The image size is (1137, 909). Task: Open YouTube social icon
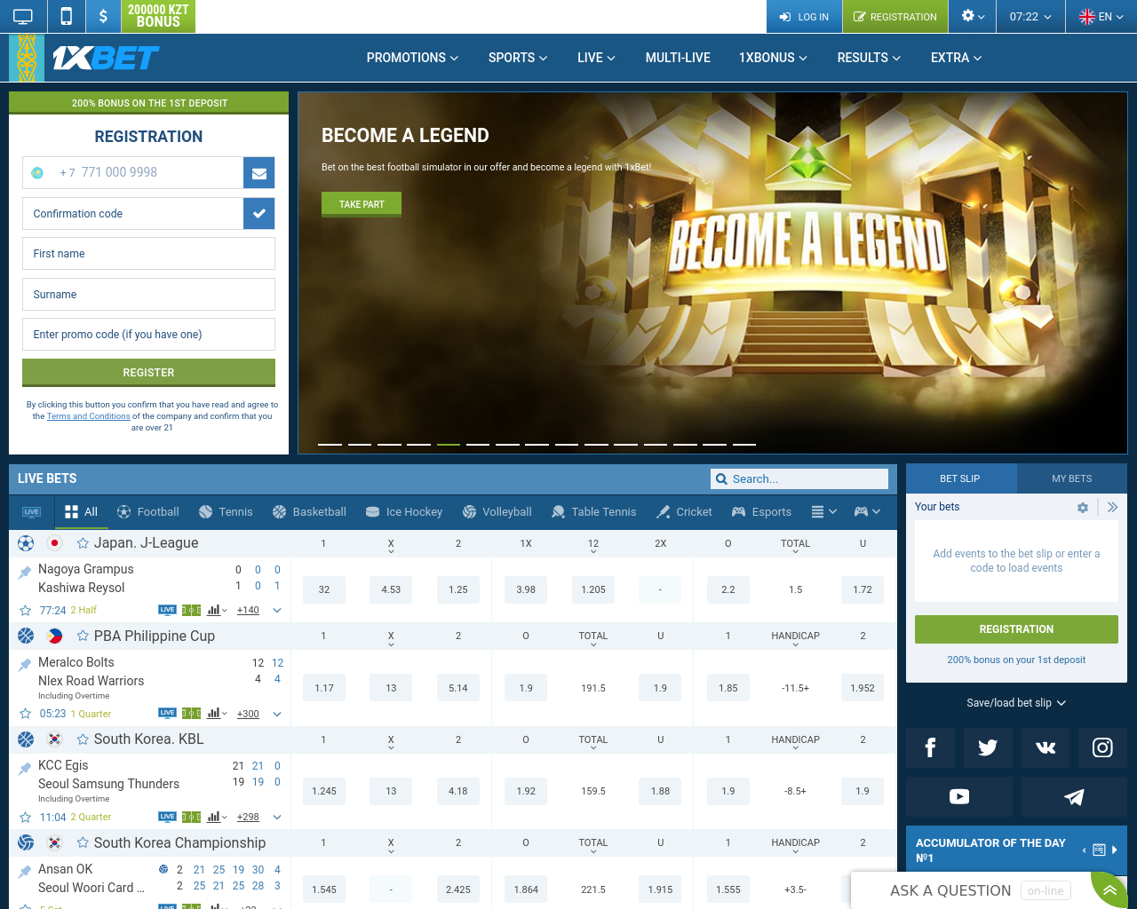click(959, 796)
